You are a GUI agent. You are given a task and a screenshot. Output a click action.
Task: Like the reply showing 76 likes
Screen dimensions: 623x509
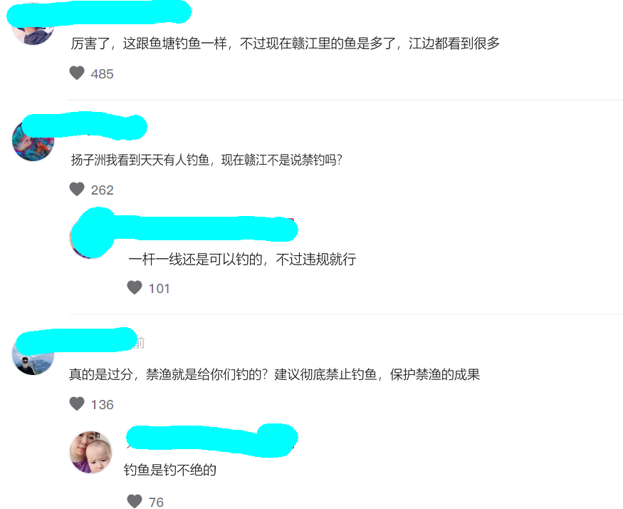tap(135, 501)
